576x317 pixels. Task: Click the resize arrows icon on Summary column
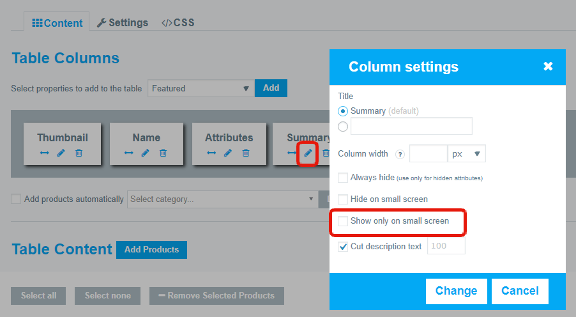coord(292,153)
